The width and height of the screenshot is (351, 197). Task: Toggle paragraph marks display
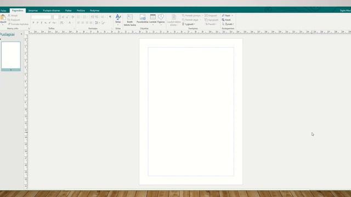click(110, 17)
